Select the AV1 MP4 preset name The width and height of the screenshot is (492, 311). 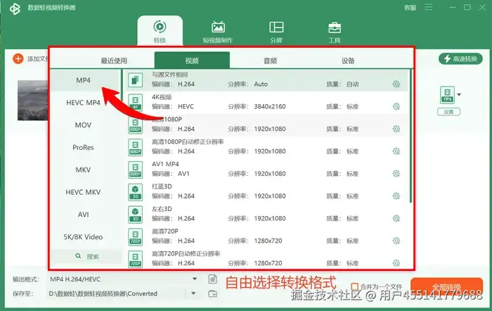(x=165, y=164)
